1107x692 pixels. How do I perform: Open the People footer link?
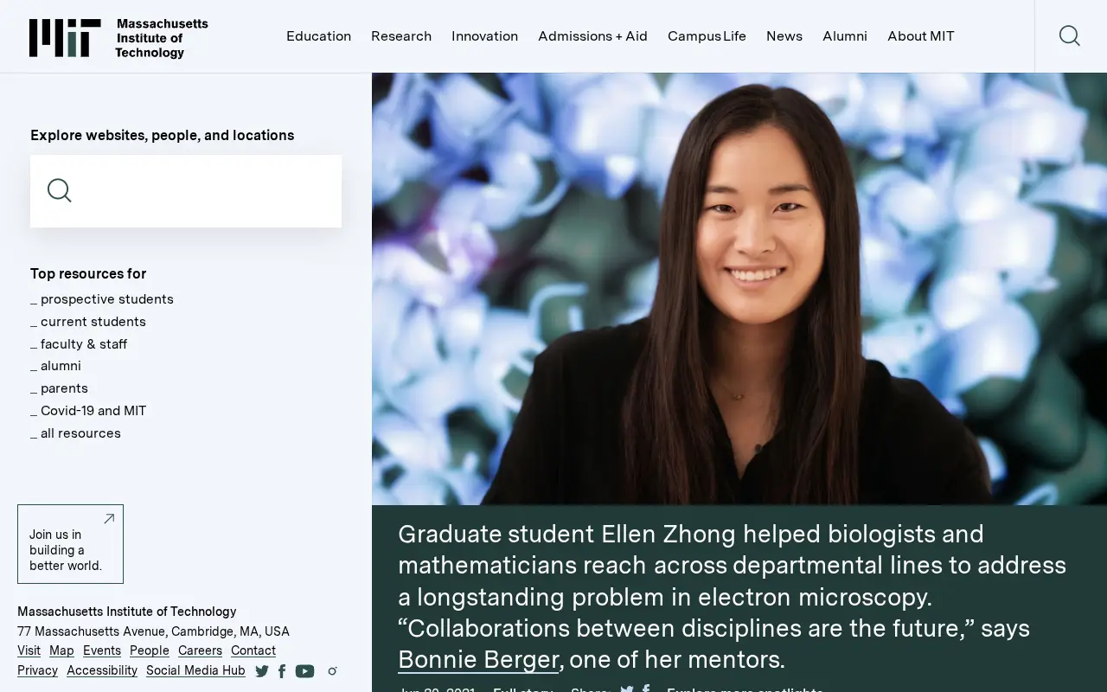click(150, 650)
